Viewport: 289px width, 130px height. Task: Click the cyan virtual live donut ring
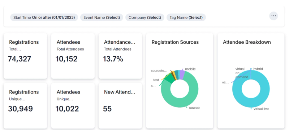click(251, 103)
